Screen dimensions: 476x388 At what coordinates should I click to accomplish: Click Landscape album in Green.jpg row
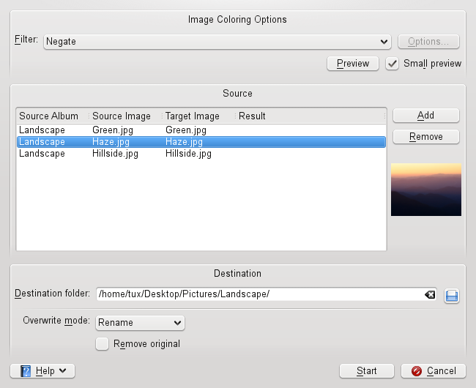[x=42, y=130]
